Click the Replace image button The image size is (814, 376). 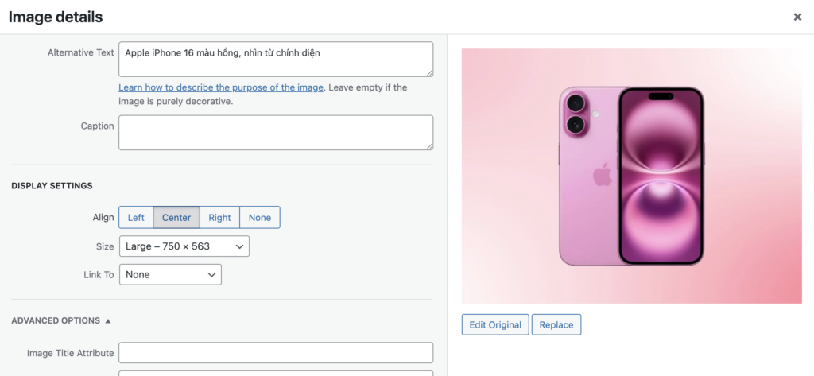[x=556, y=324]
